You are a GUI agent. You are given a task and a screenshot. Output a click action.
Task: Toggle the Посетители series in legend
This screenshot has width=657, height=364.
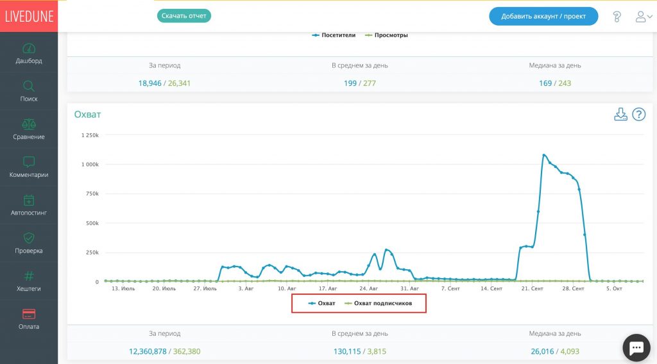pyautogui.click(x=335, y=35)
